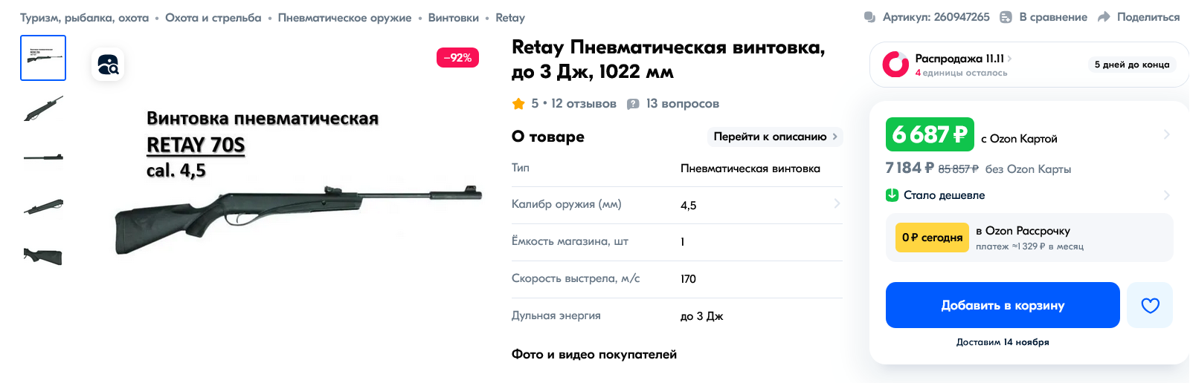The image size is (1190, 383).
Task: Open the Ozon Рассрочку installment offer
Action: (x=1029, y=238)
